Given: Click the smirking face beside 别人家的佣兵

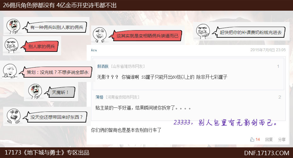Looking at the screenshot, I should (x=11, y=46).
